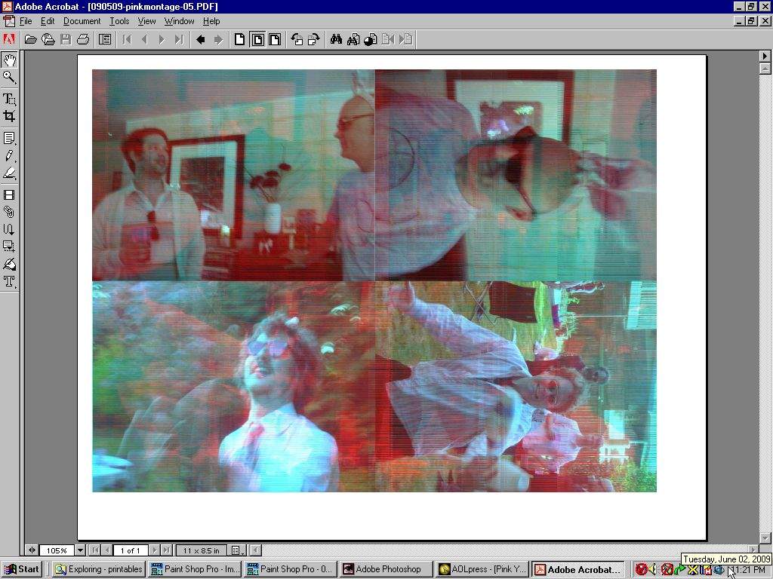Select the Movie tool filmstrip icon

[10, 195]
